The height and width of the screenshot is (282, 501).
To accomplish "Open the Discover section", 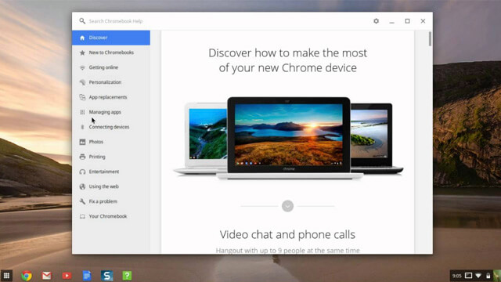I will pyautogui.click(x=111, y=38).
